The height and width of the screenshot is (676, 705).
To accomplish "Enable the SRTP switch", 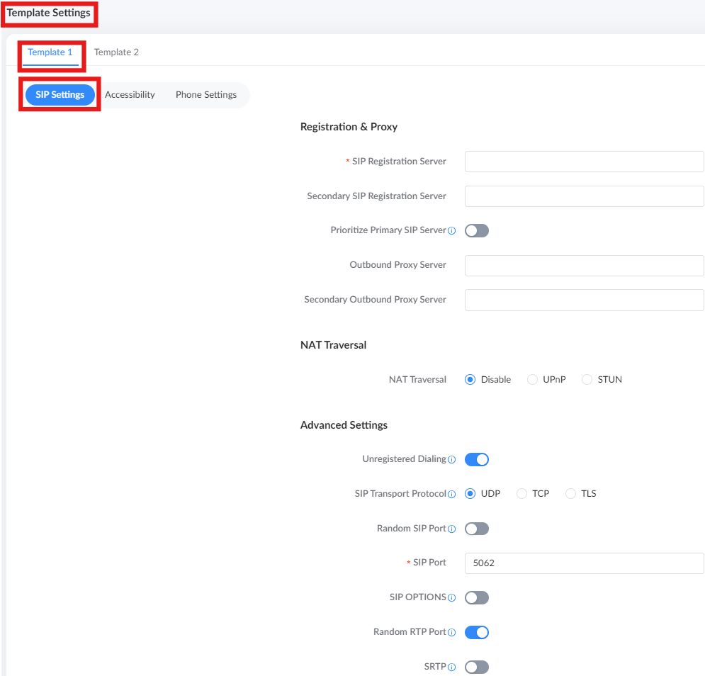I will (x=477, y=667).
